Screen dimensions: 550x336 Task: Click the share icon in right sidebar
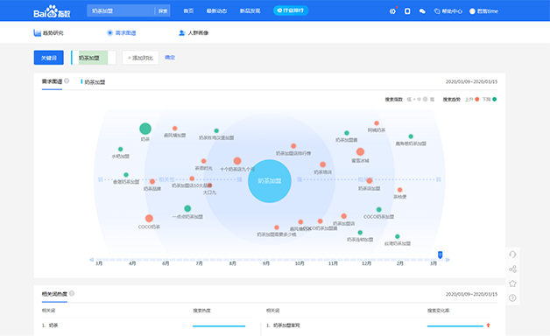[512, 269]
